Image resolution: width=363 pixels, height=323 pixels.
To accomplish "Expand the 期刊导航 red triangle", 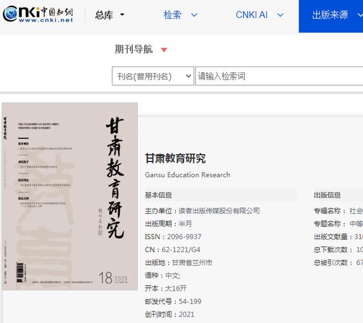I will coord(164,50).
